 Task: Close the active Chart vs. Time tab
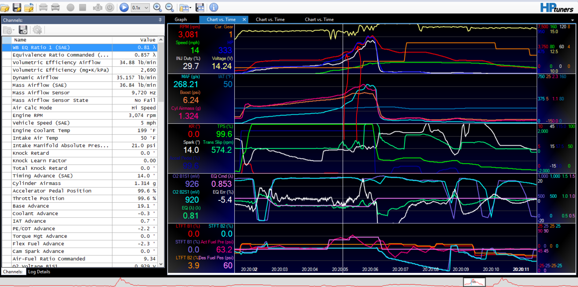click(x=244, y=19)
